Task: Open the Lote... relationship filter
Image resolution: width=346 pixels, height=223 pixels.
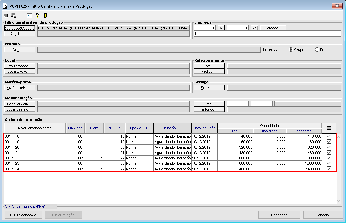Action: [209, 66]
